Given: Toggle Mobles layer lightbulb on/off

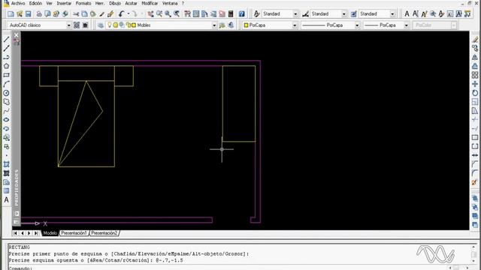Looking at the screenshot, I should tap(109, 25).
